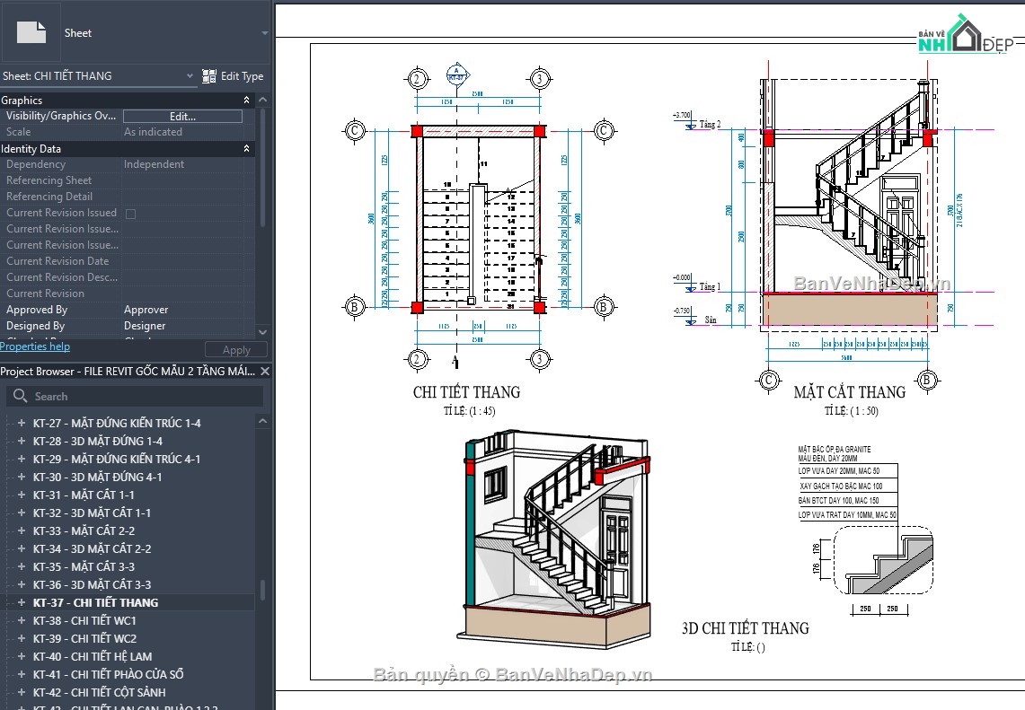Click the Referencing Sheet property

[x=128, y=180]
